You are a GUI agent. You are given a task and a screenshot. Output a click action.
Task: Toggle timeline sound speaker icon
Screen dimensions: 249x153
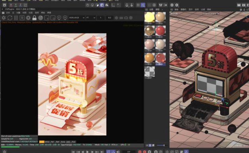(x=118, y=152)
